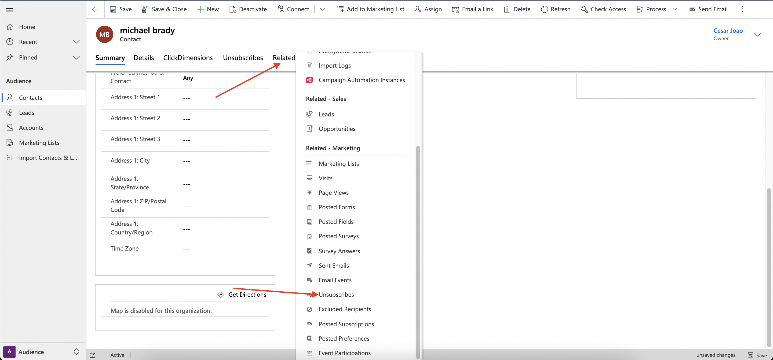Switch to the Summary tab

(x=110, y=58)
